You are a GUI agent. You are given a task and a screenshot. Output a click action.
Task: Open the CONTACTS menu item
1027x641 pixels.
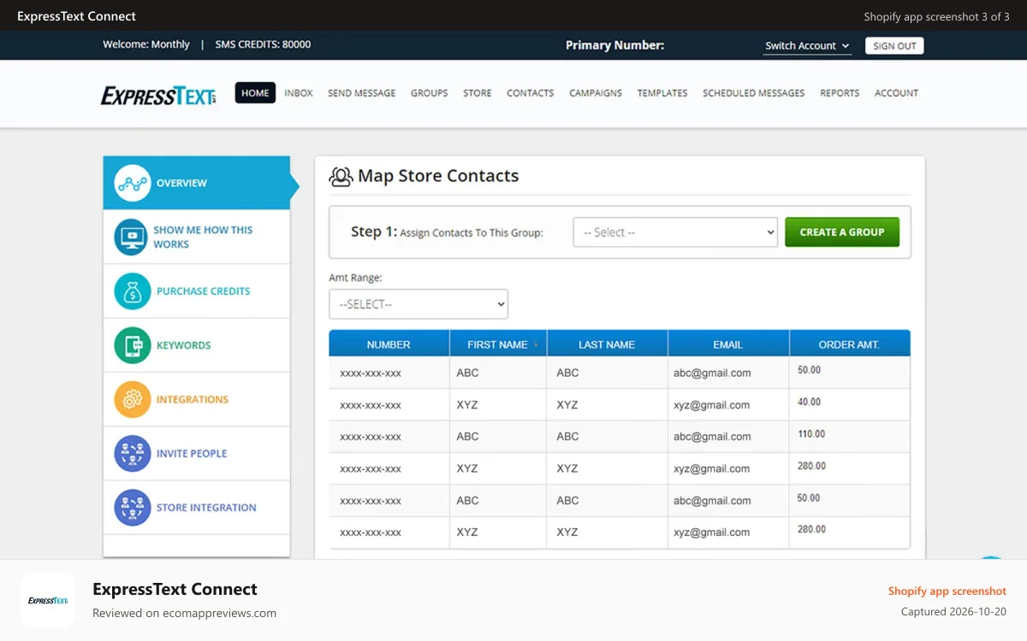pyautogui.click(x=530, y=93)
